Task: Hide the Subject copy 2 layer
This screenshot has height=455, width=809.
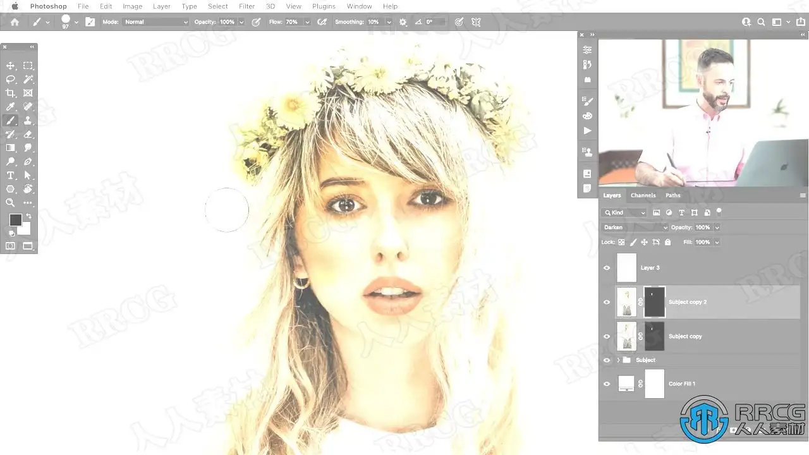Action: tap(607, 302)
